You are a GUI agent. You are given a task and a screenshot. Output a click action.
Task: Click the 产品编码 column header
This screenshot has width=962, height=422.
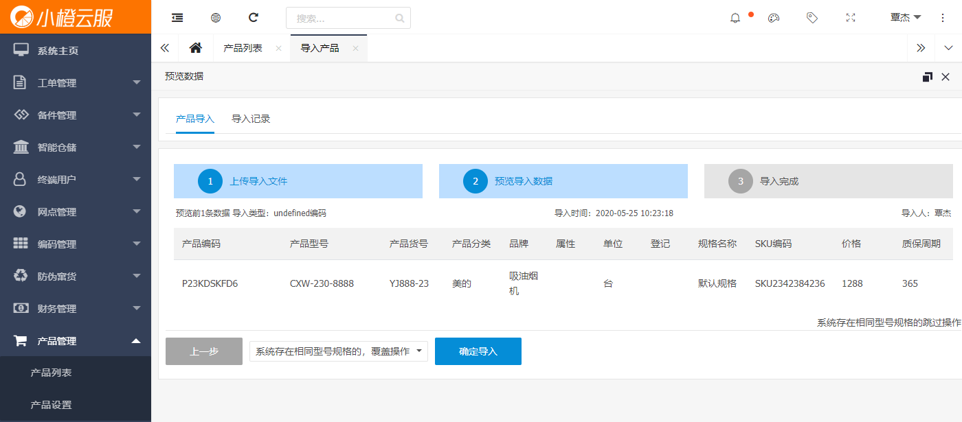click(201, 244)
